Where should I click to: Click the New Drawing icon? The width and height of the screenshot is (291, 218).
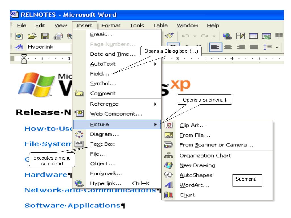point(169,165)
